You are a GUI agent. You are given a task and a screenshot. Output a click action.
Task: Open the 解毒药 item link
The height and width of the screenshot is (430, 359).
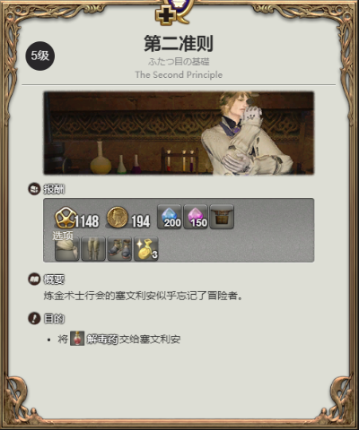coord(102,340)
